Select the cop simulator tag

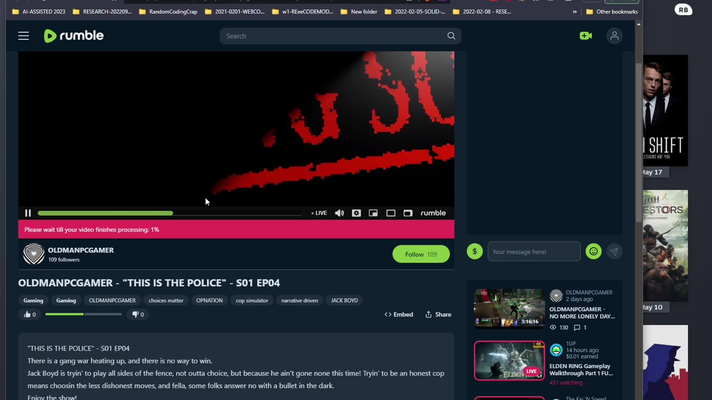[x=252, y=300]
